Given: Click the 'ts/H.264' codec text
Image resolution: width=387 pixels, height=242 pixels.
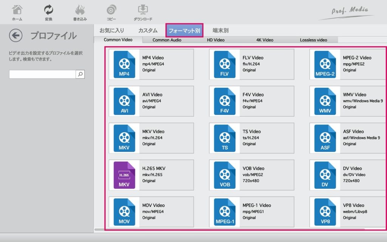Looking at the screenshot, I should [x=251, y=138].
